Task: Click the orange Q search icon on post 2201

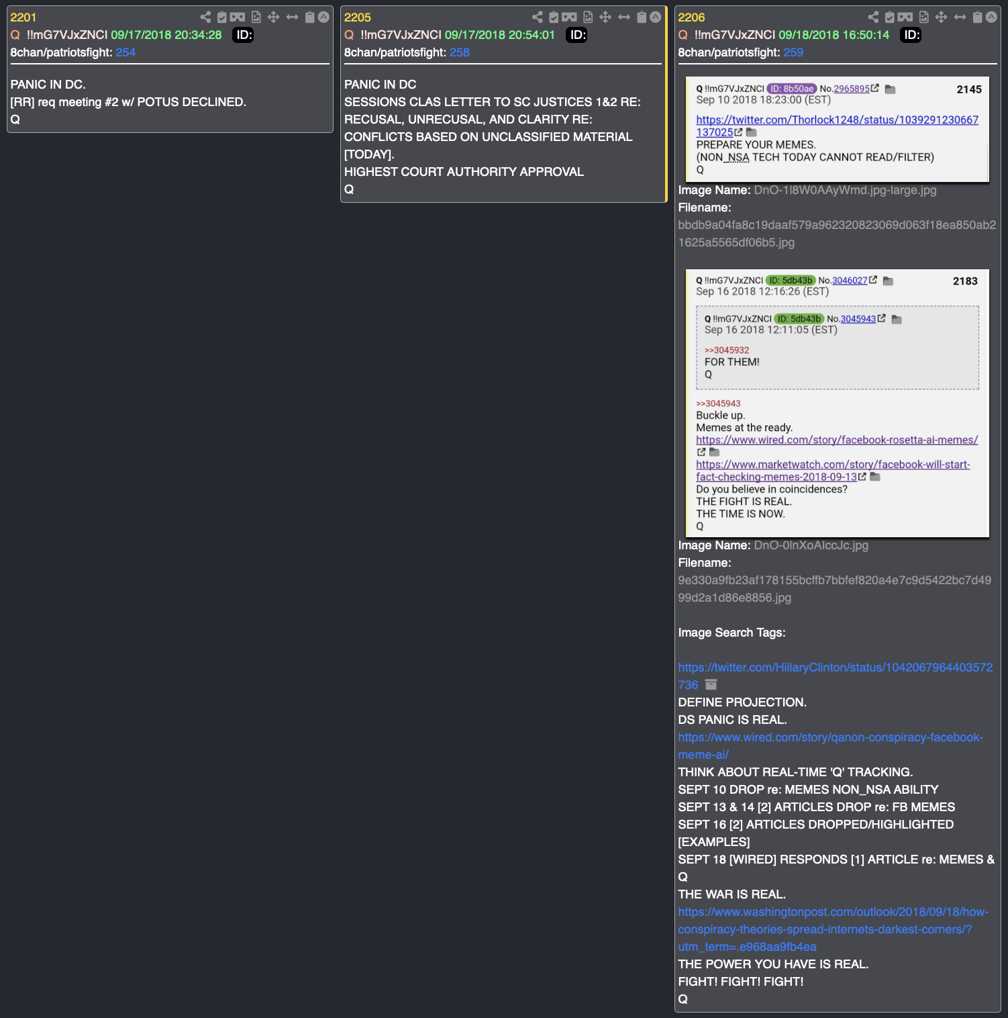Action: coord(15,35)
